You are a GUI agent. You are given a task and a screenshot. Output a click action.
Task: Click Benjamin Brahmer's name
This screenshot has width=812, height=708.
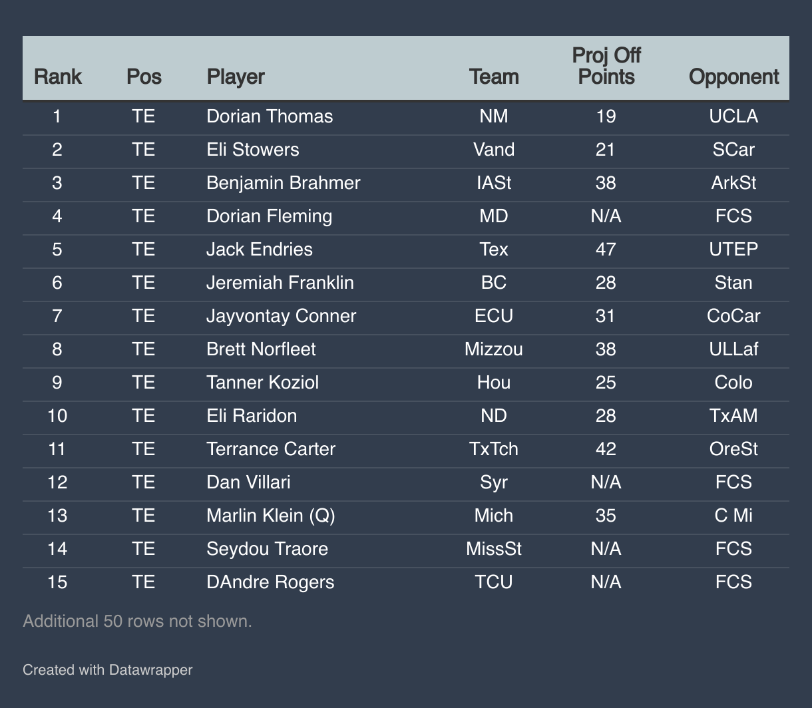coord(284,183)
